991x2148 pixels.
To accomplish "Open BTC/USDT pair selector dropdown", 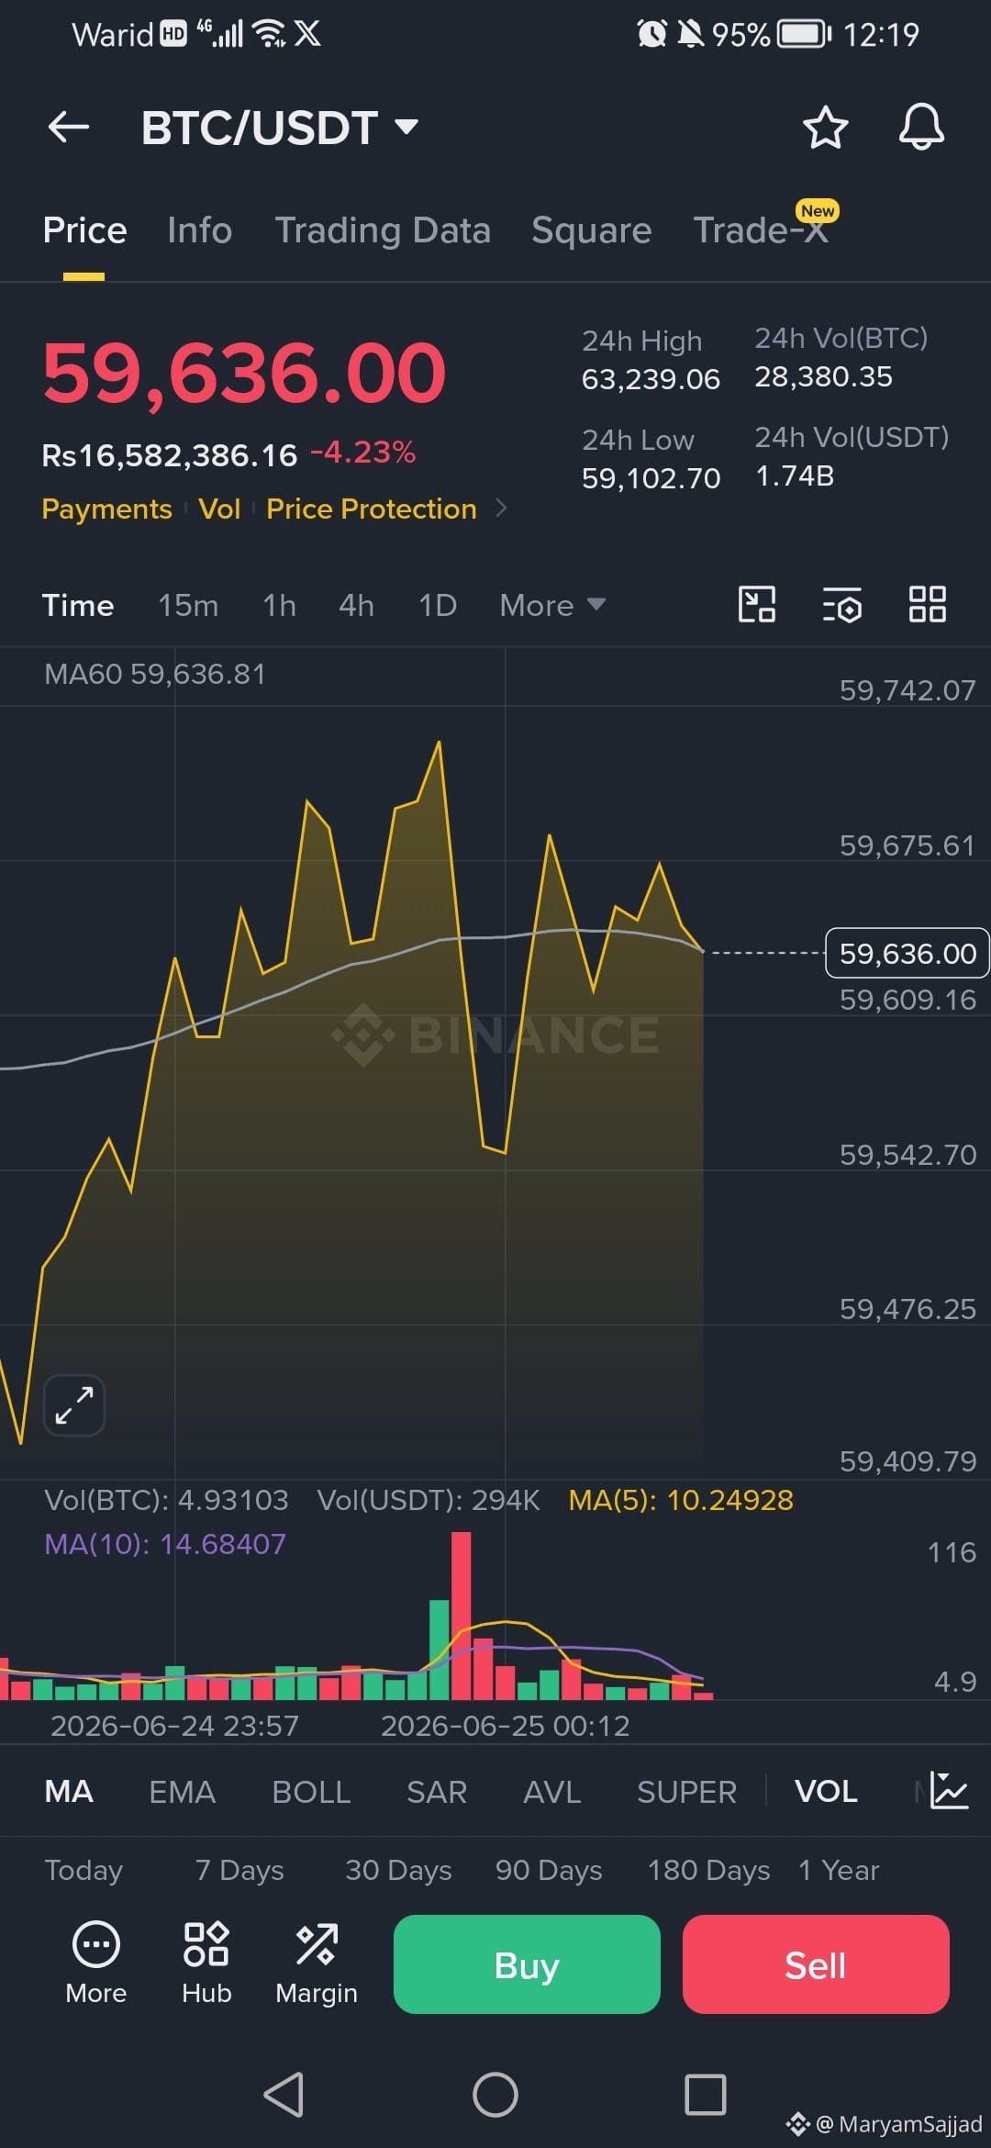I will [280, 127].
